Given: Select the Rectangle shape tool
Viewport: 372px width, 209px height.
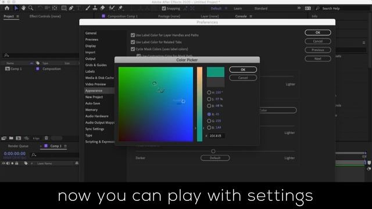Looking at the screenshot, I should pos(64,8).
